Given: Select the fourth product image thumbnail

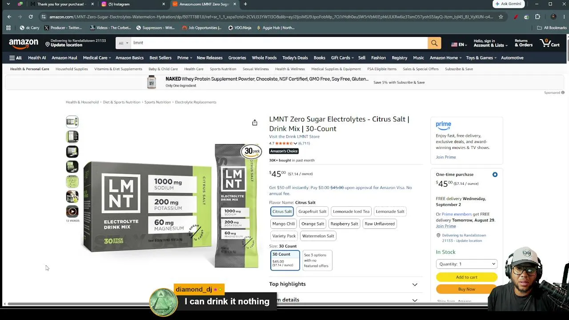Looking at the screenshot, I should 72,167.
